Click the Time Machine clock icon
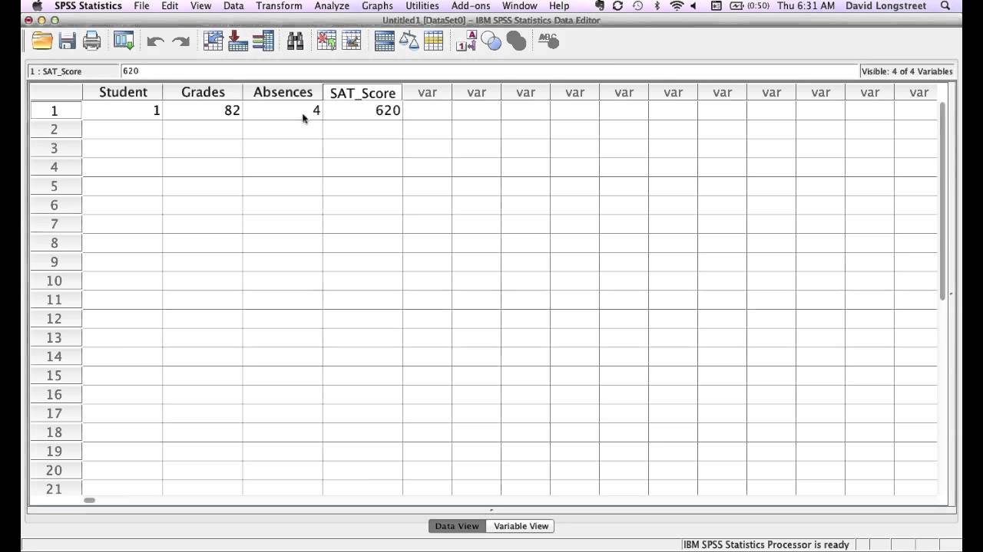Image resolution: width=983 pixels, height=552 pixels. [637, 6]
